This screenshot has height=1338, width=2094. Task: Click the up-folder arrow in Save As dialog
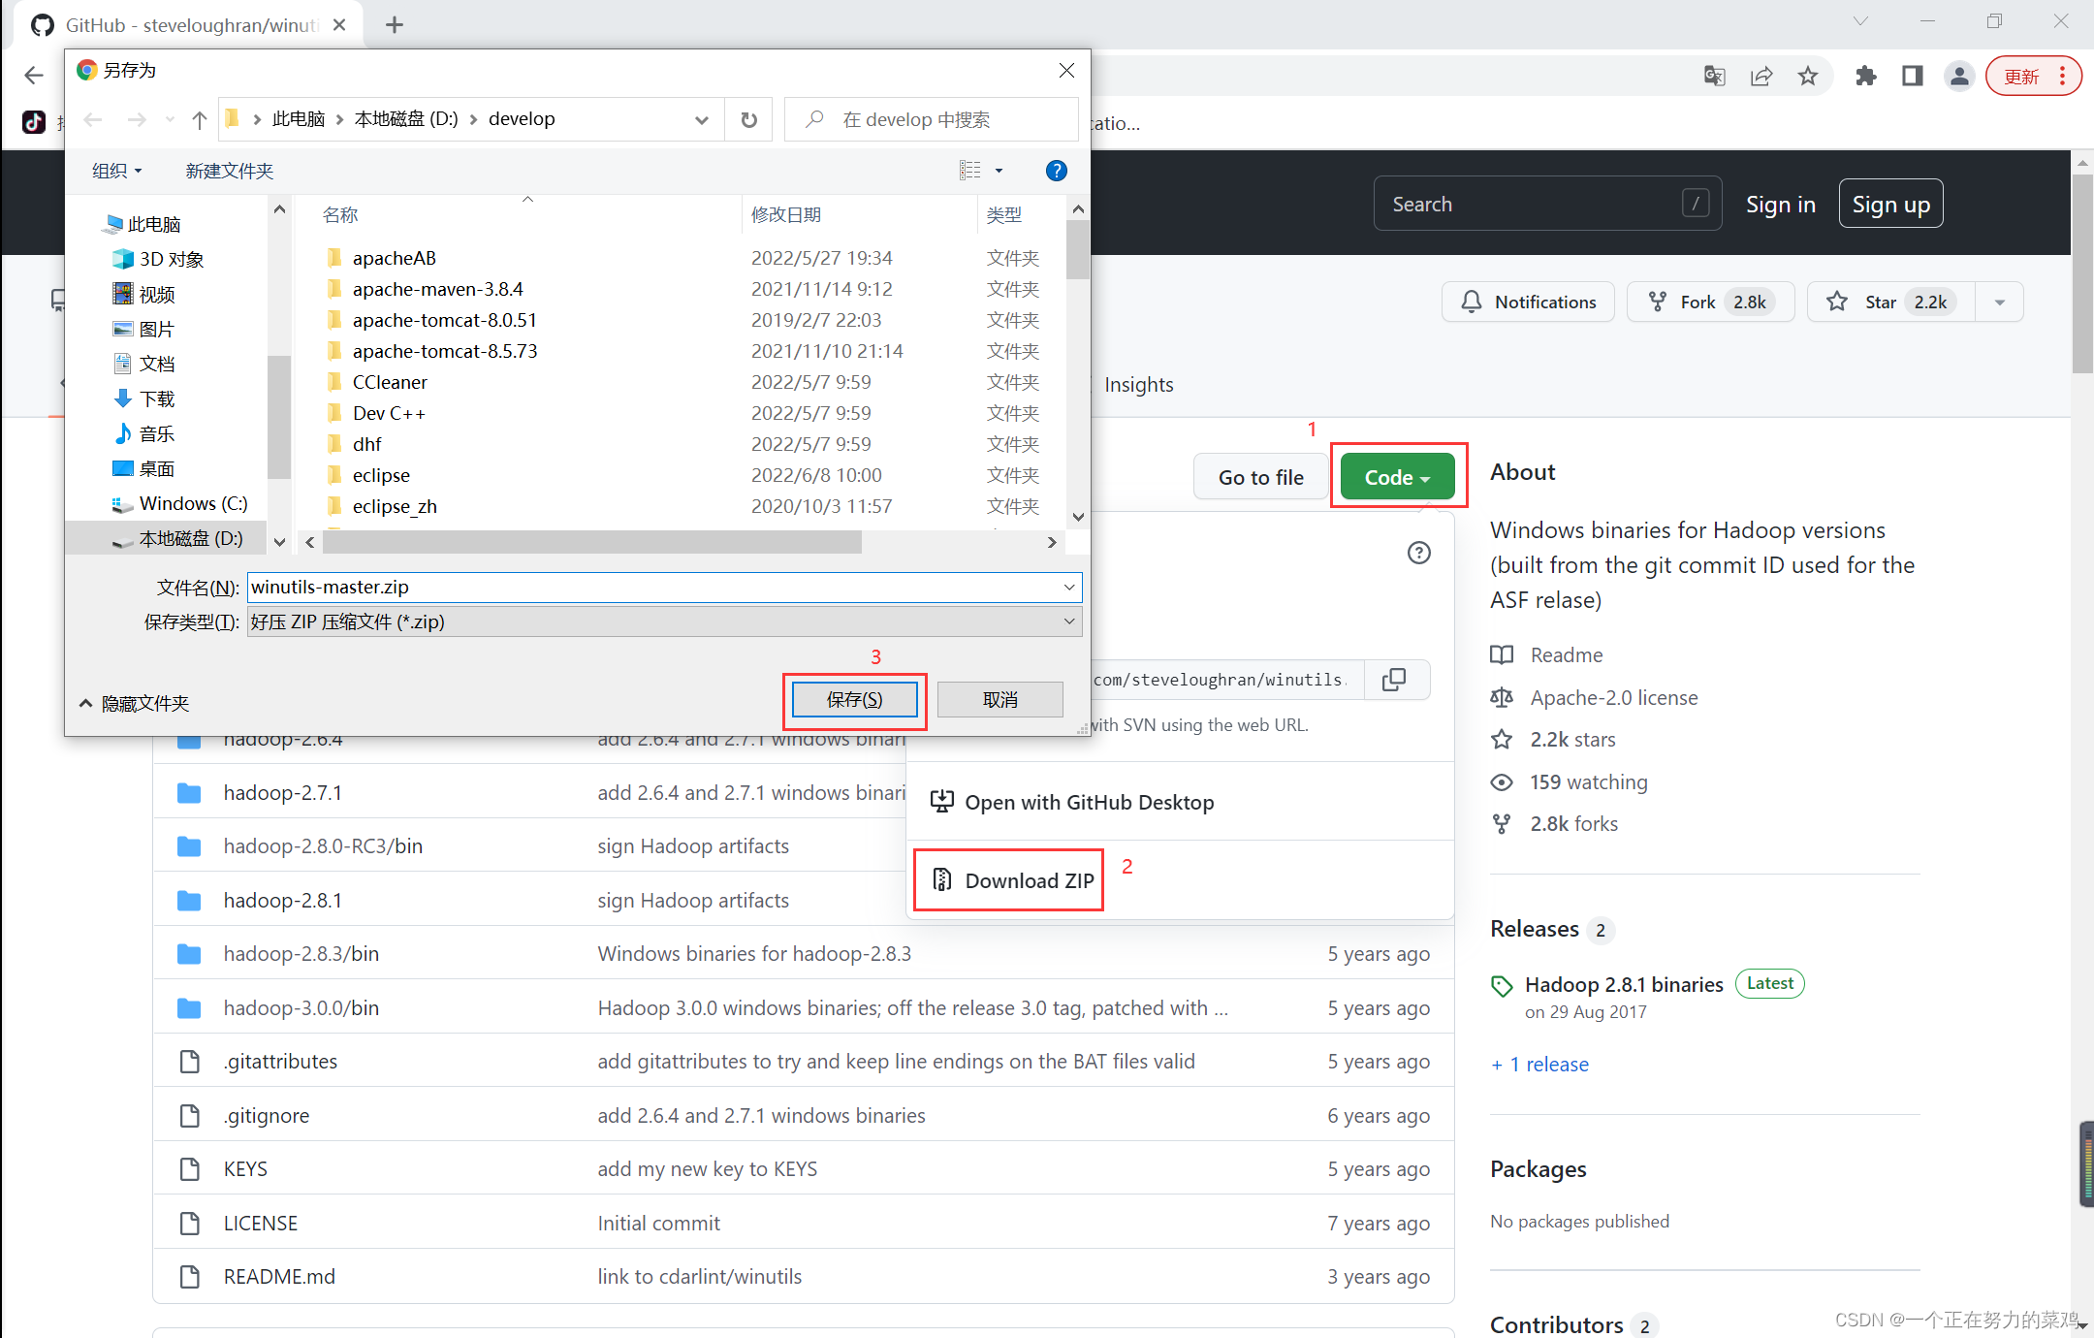(200, 119)
